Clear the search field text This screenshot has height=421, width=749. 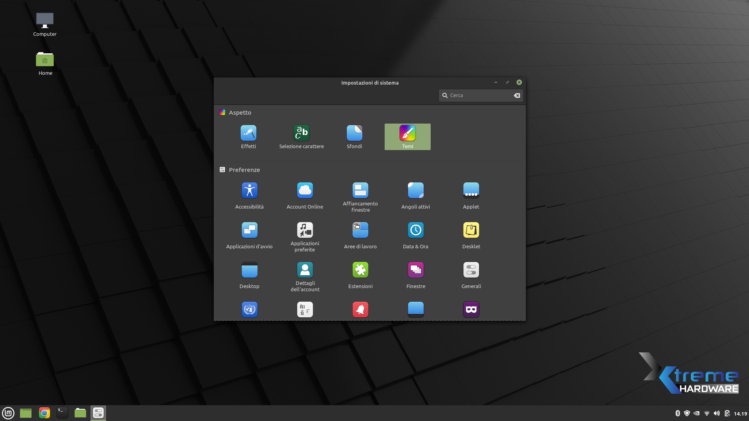pos(517,96)
